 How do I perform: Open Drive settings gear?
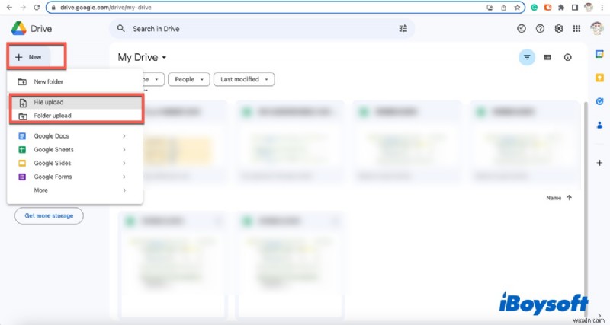tap(559, 28)
